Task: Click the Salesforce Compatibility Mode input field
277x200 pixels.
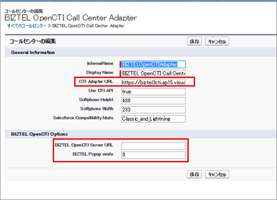Action: [153, 119]
